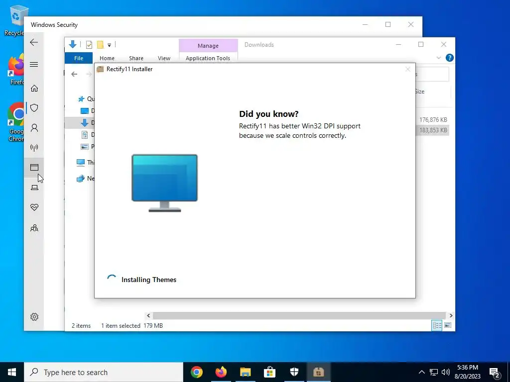This screenshot has width=510, height=382.
Task: Open Firefox desktop shortcut
Action: [x=15, y=69]
